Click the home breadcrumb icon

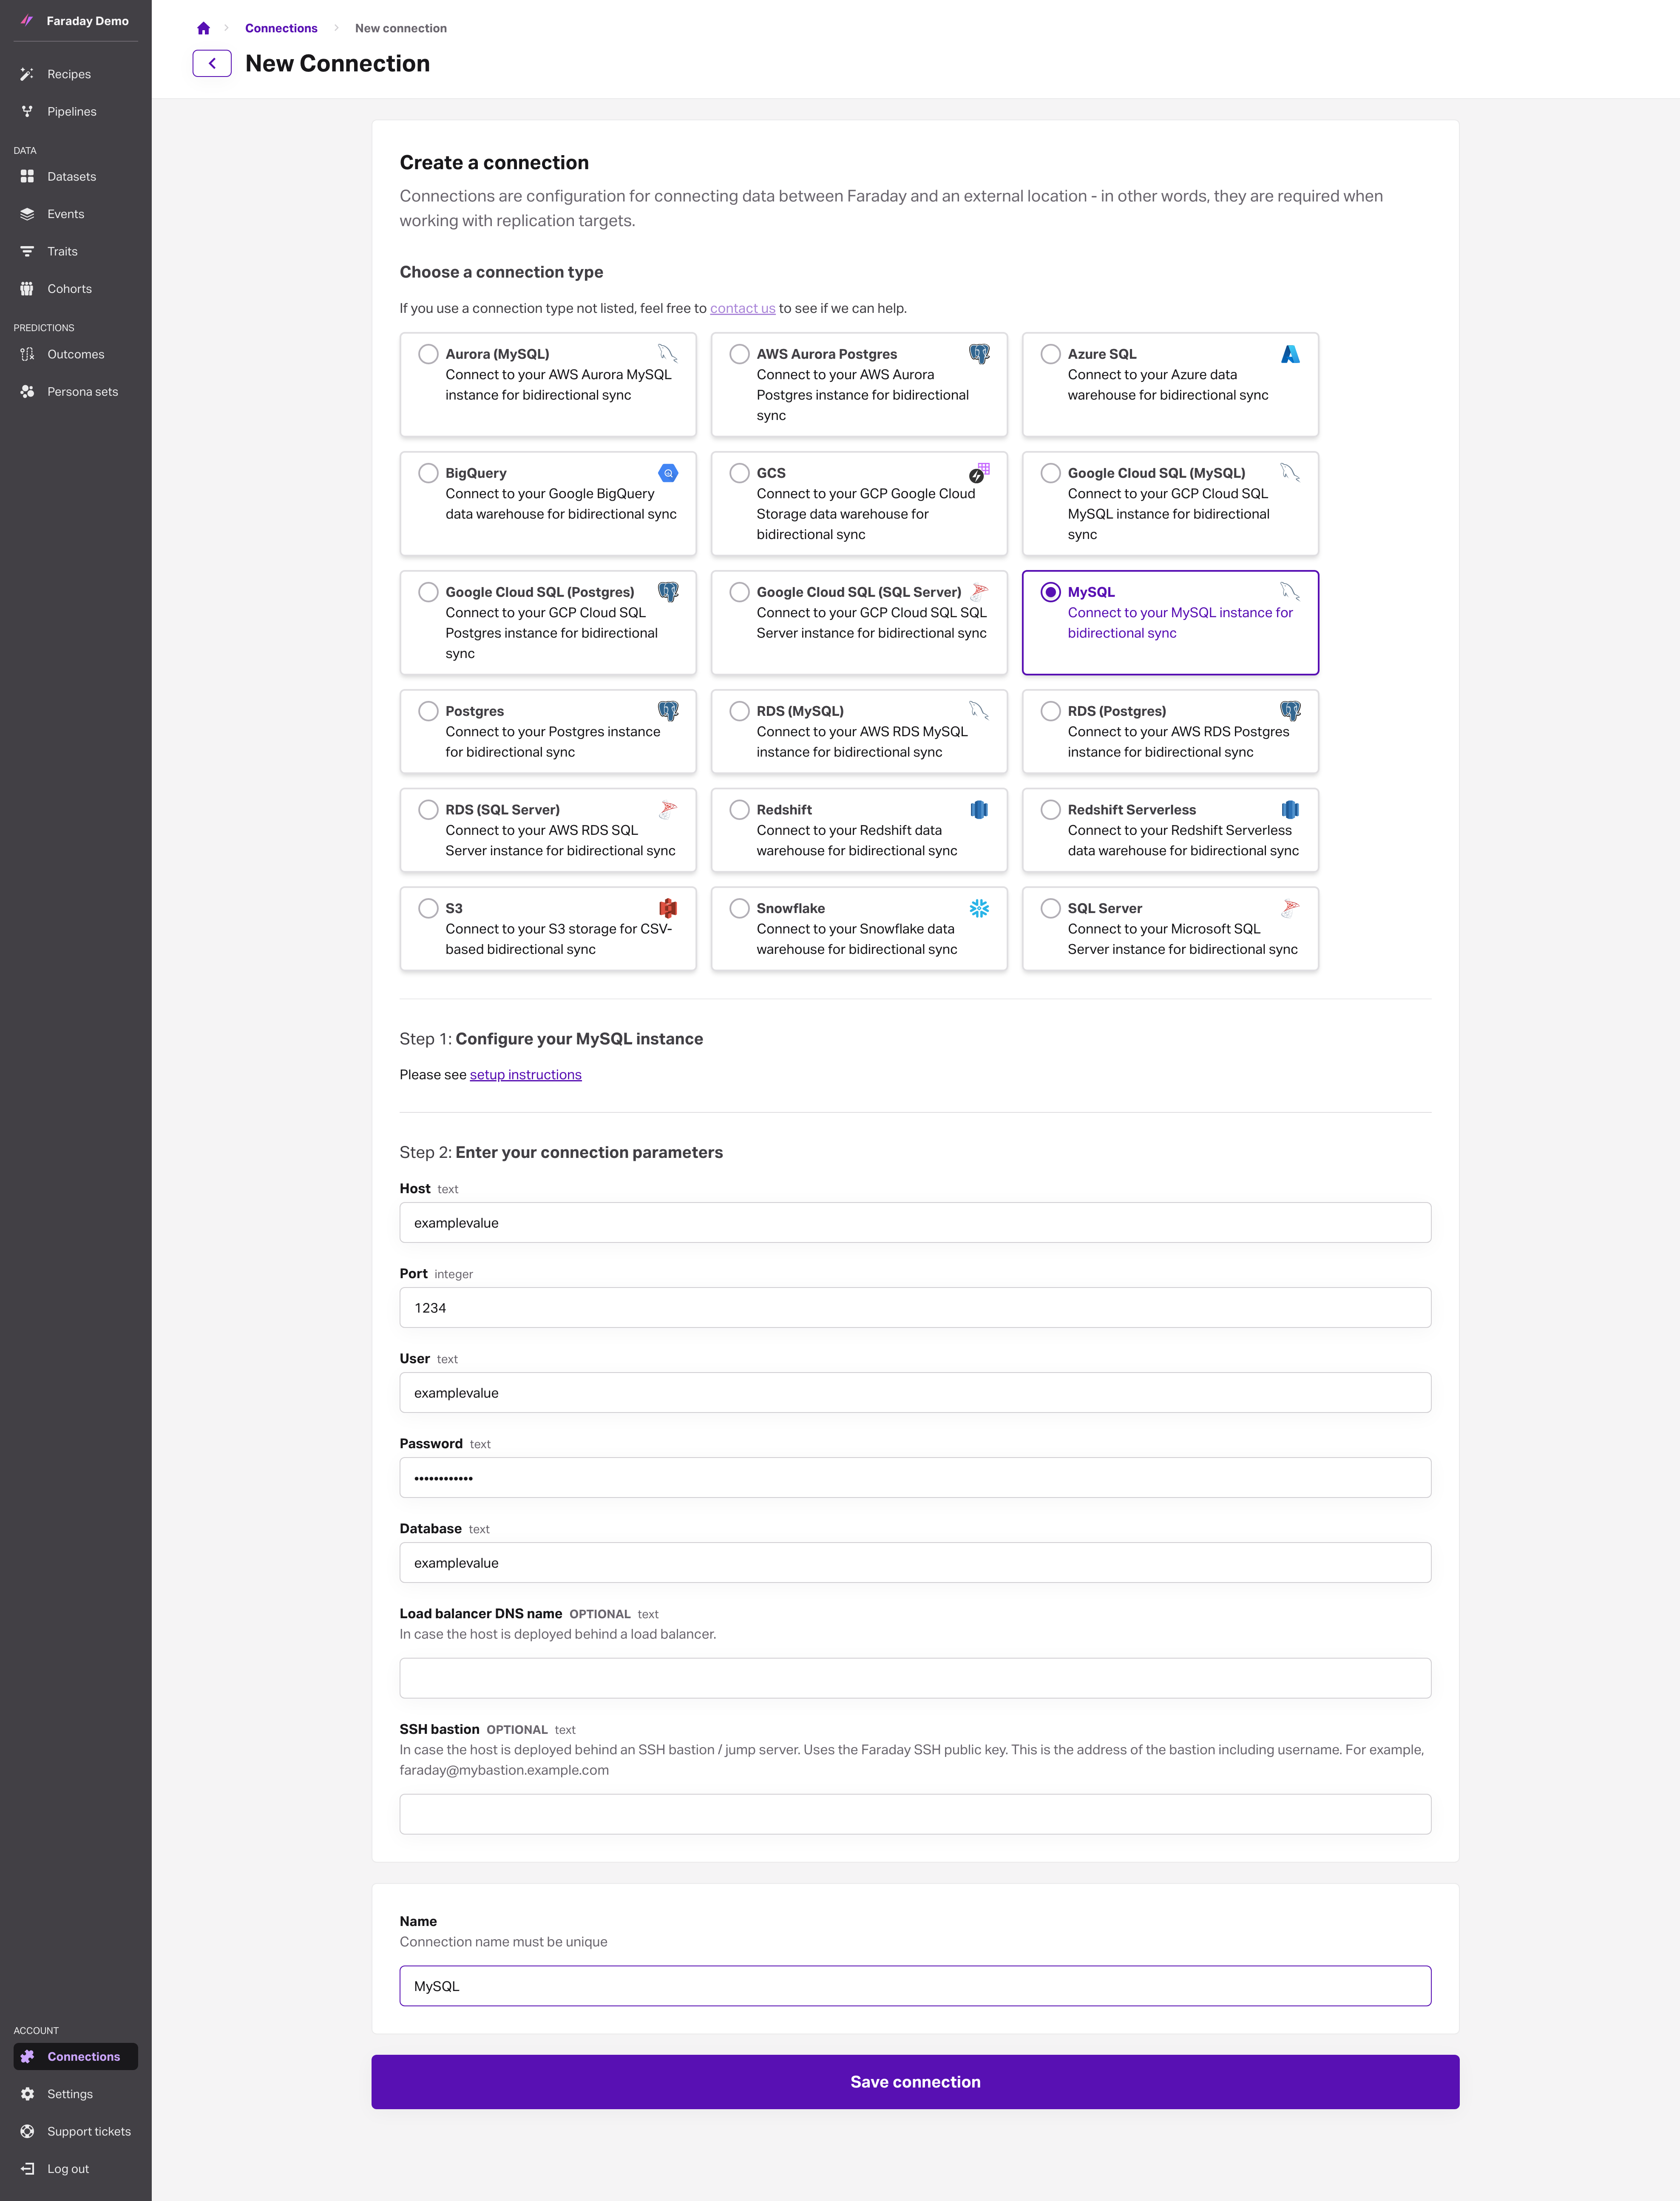pyautogui.click(x=203, y=28)
